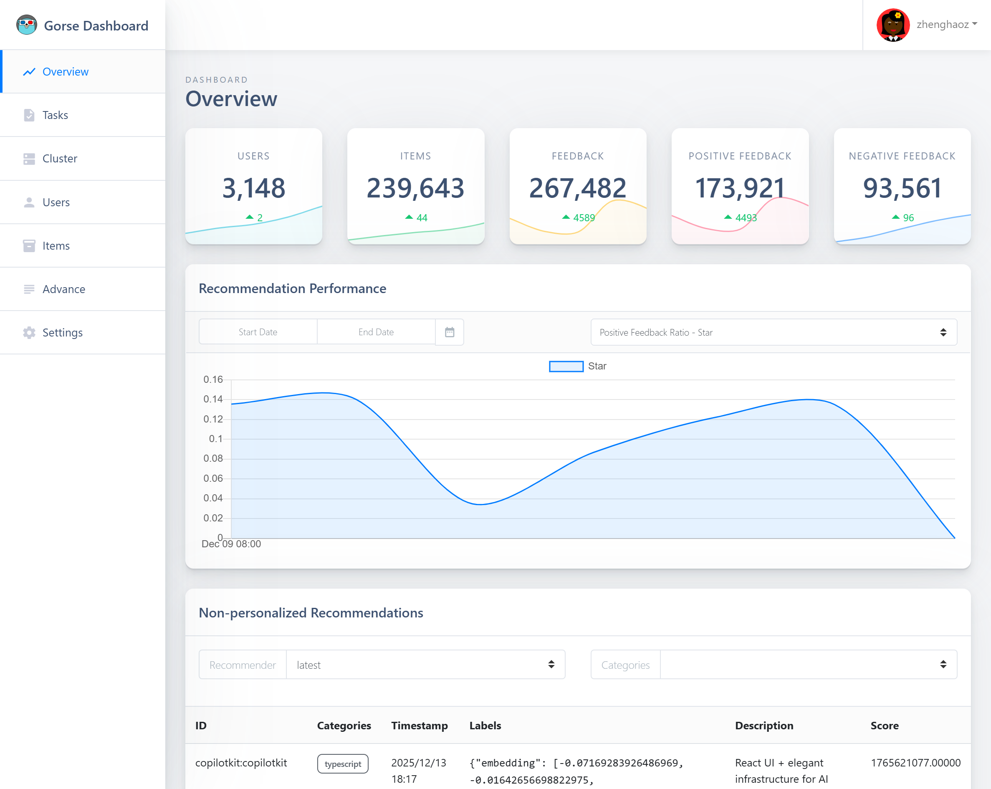Viewport: 991px width, 789px height.
Task: Go to the Tasks page
Action: click(x=55, y=115)
